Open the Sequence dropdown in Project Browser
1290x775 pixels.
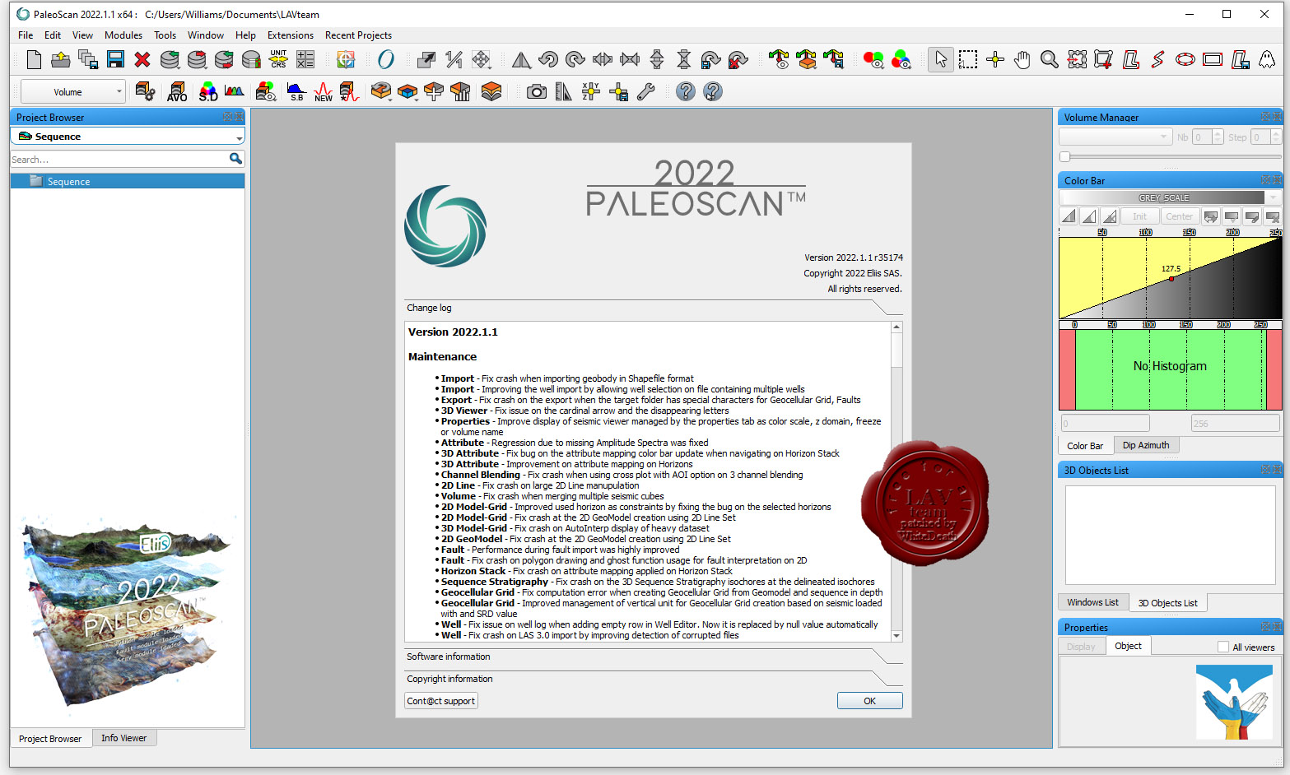[x=128, y=137]
